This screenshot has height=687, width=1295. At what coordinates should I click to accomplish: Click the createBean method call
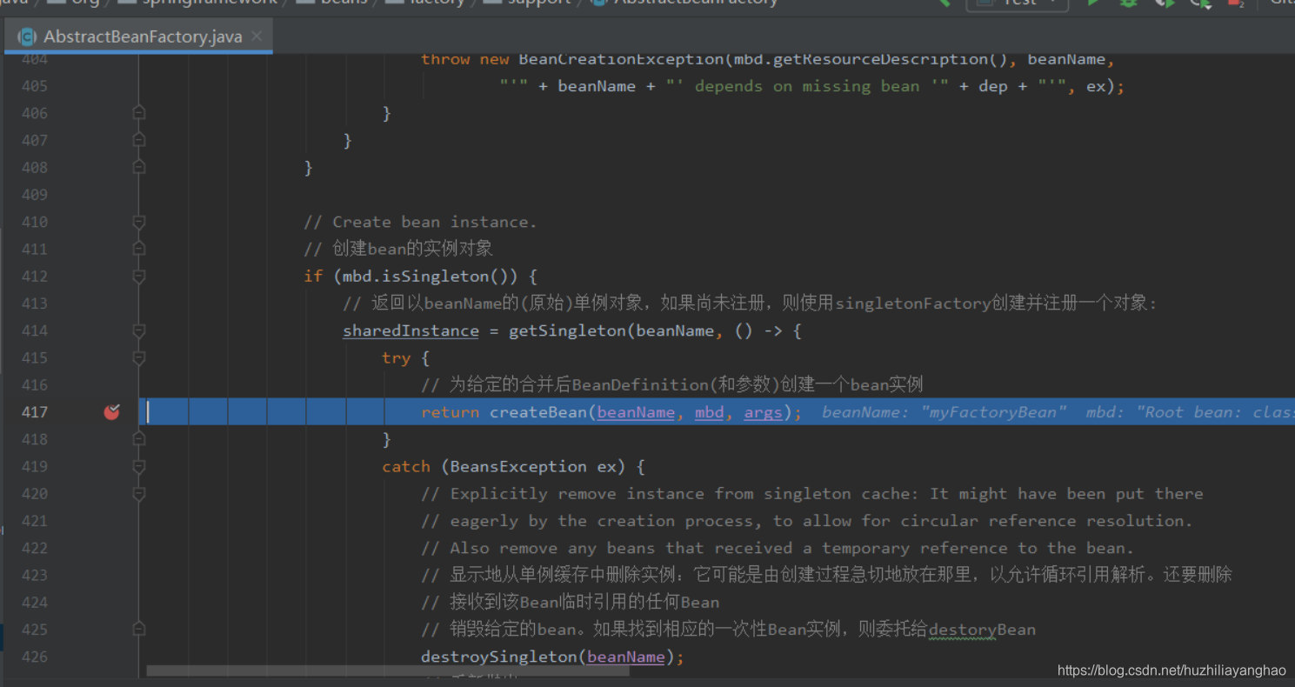point(538,412)
